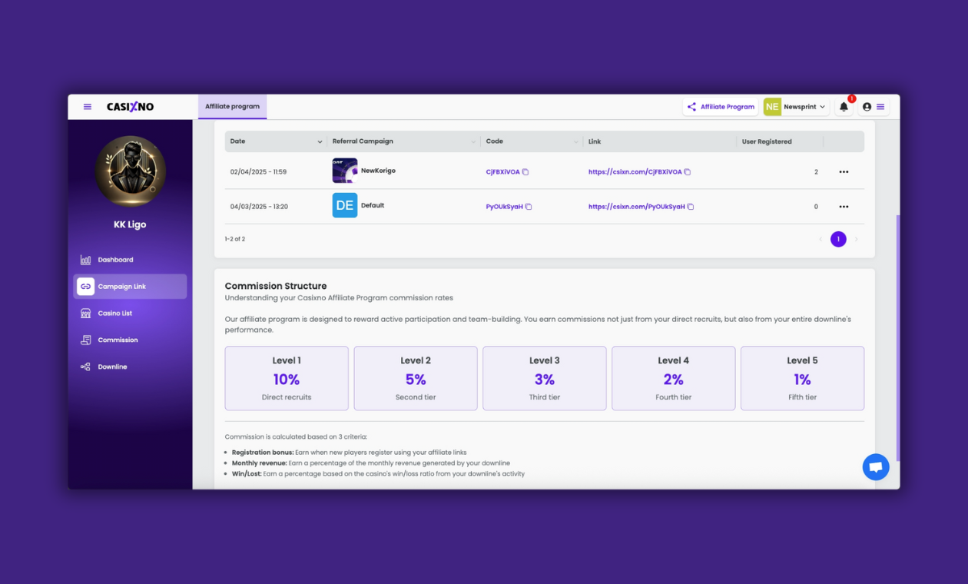This screenshot has width=968, height=584.
Task: Click code text CjFBXiVOA
Action: [x=503, y=172]
